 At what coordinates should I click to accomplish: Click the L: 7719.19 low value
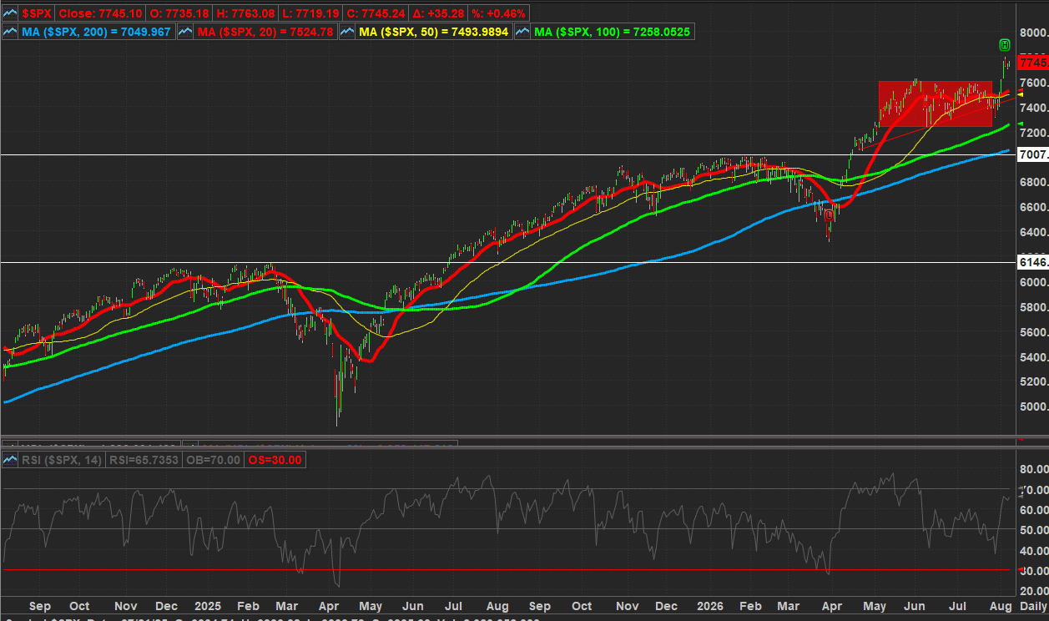[310, 14]
